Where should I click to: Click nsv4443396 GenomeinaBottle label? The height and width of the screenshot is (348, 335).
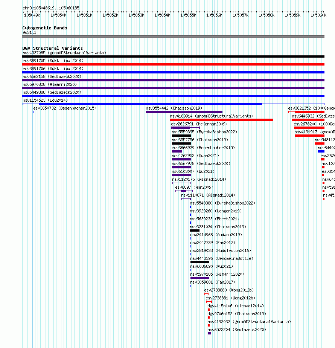222,259
